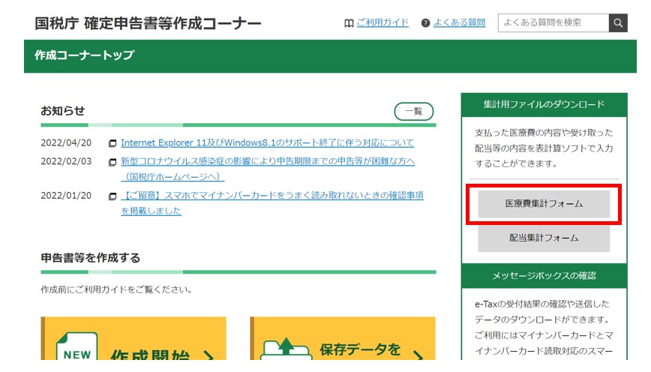Viewport: 651px width, 372px height.
Task: Click the 作成前にご利用ガイドをご覧ください text
Action: (x=116, y=289)
